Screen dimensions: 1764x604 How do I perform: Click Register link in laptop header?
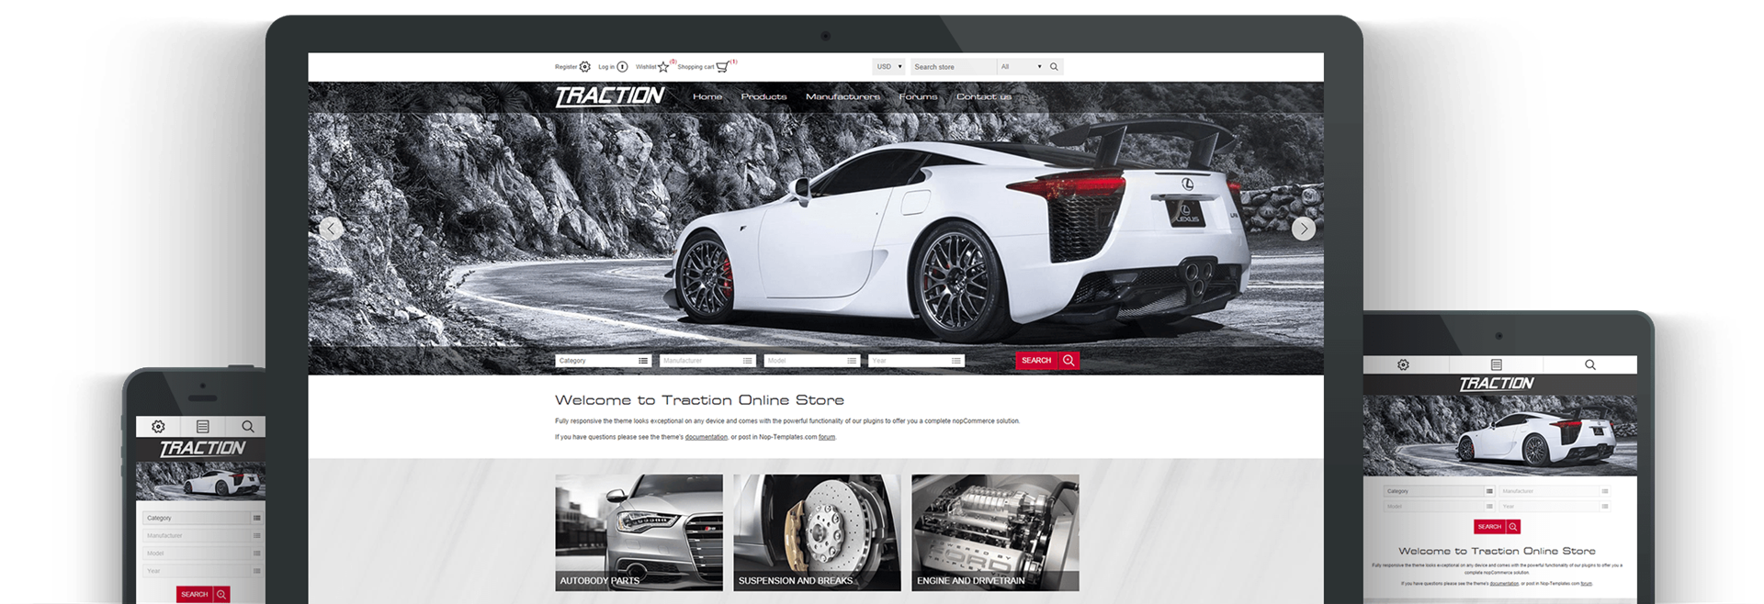click(566, 67)
